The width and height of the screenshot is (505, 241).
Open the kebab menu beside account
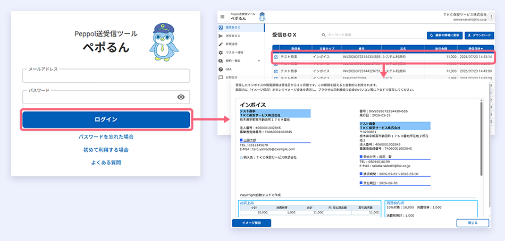(491, 17)
